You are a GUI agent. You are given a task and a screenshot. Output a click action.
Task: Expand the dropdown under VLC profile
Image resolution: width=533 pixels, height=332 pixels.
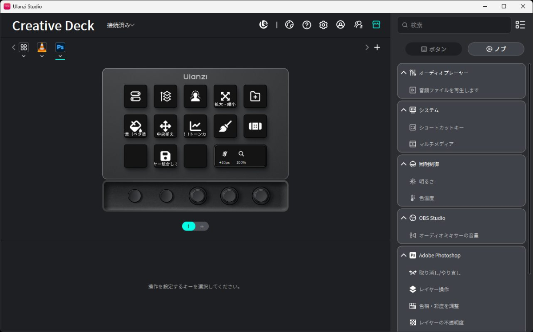pos(42,56)
